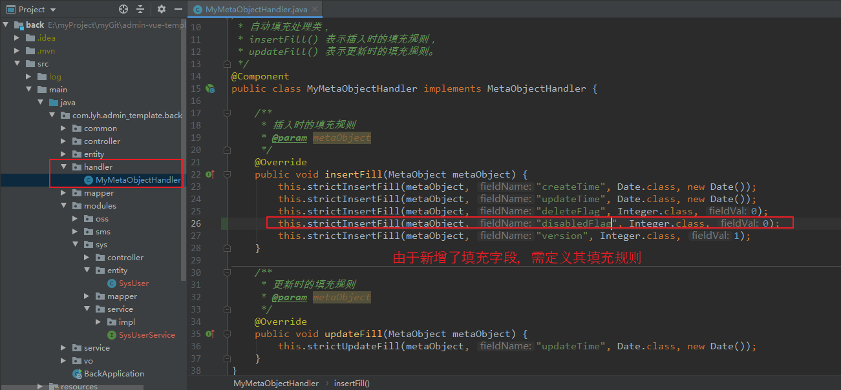Select the controller package under back
Screen dimensions: 841x390
pos(102,141)
